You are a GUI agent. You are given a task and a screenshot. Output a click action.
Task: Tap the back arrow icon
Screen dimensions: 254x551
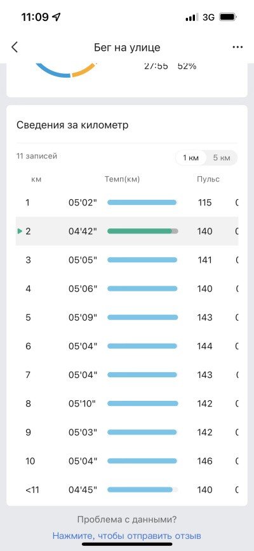(x=15, y=47)
